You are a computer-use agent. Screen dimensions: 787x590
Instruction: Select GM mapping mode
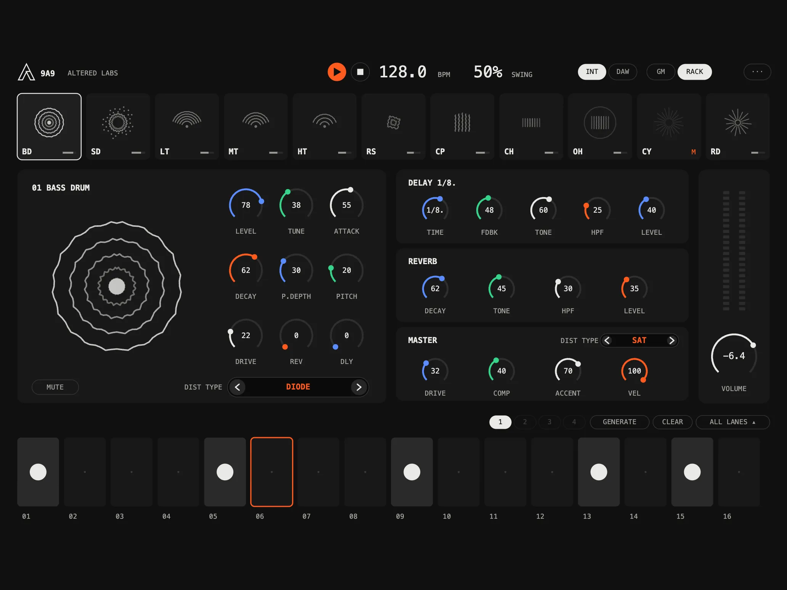[x=661, y=72]
